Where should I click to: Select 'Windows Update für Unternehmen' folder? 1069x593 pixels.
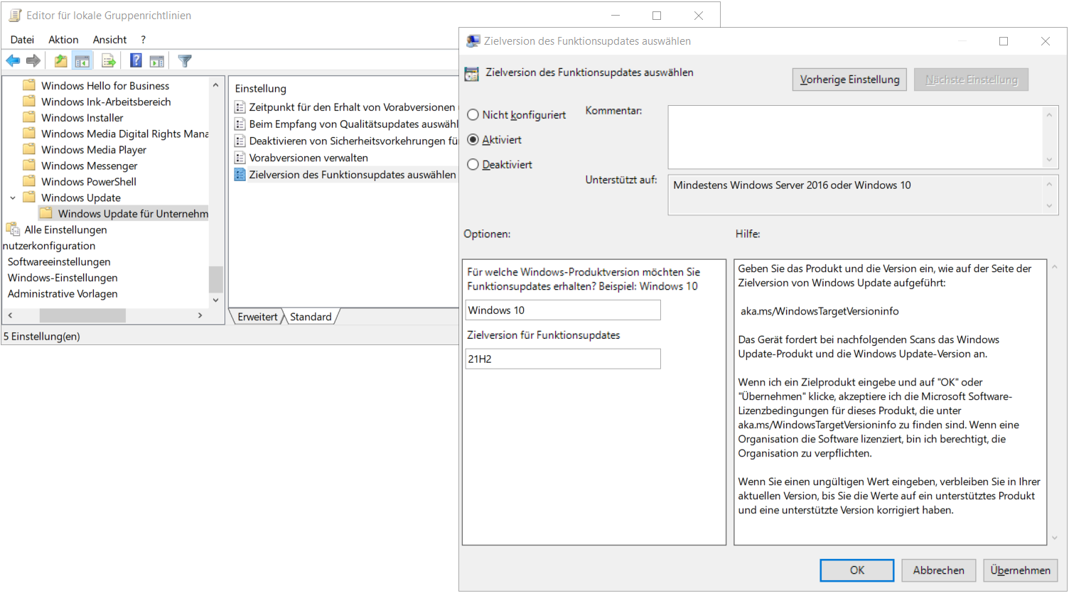point(133,214)
